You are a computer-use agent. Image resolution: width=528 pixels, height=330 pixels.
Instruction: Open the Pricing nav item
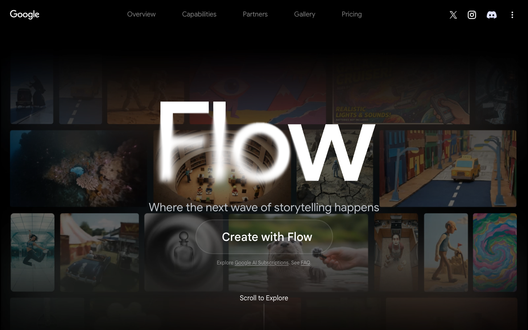coord(352,14)
